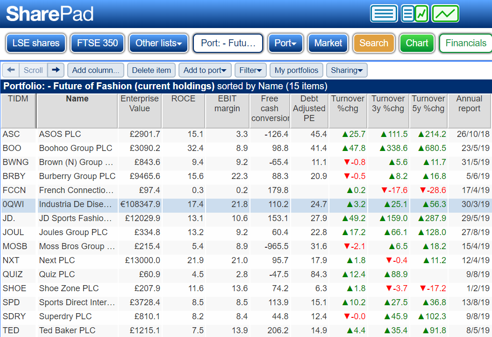Sort by the Name column header

(77, 111)
